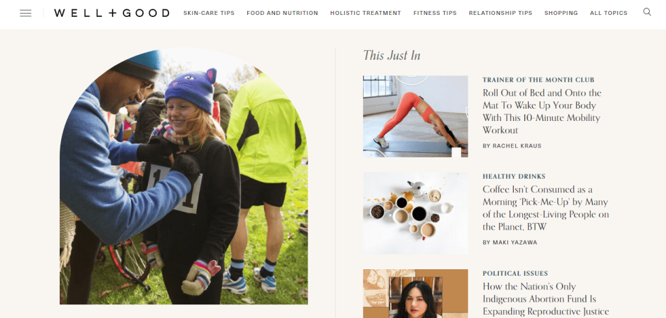Read the coffee longest-living people article
The height and width of the screenshot is (318, 666).
tap(546, 208)
